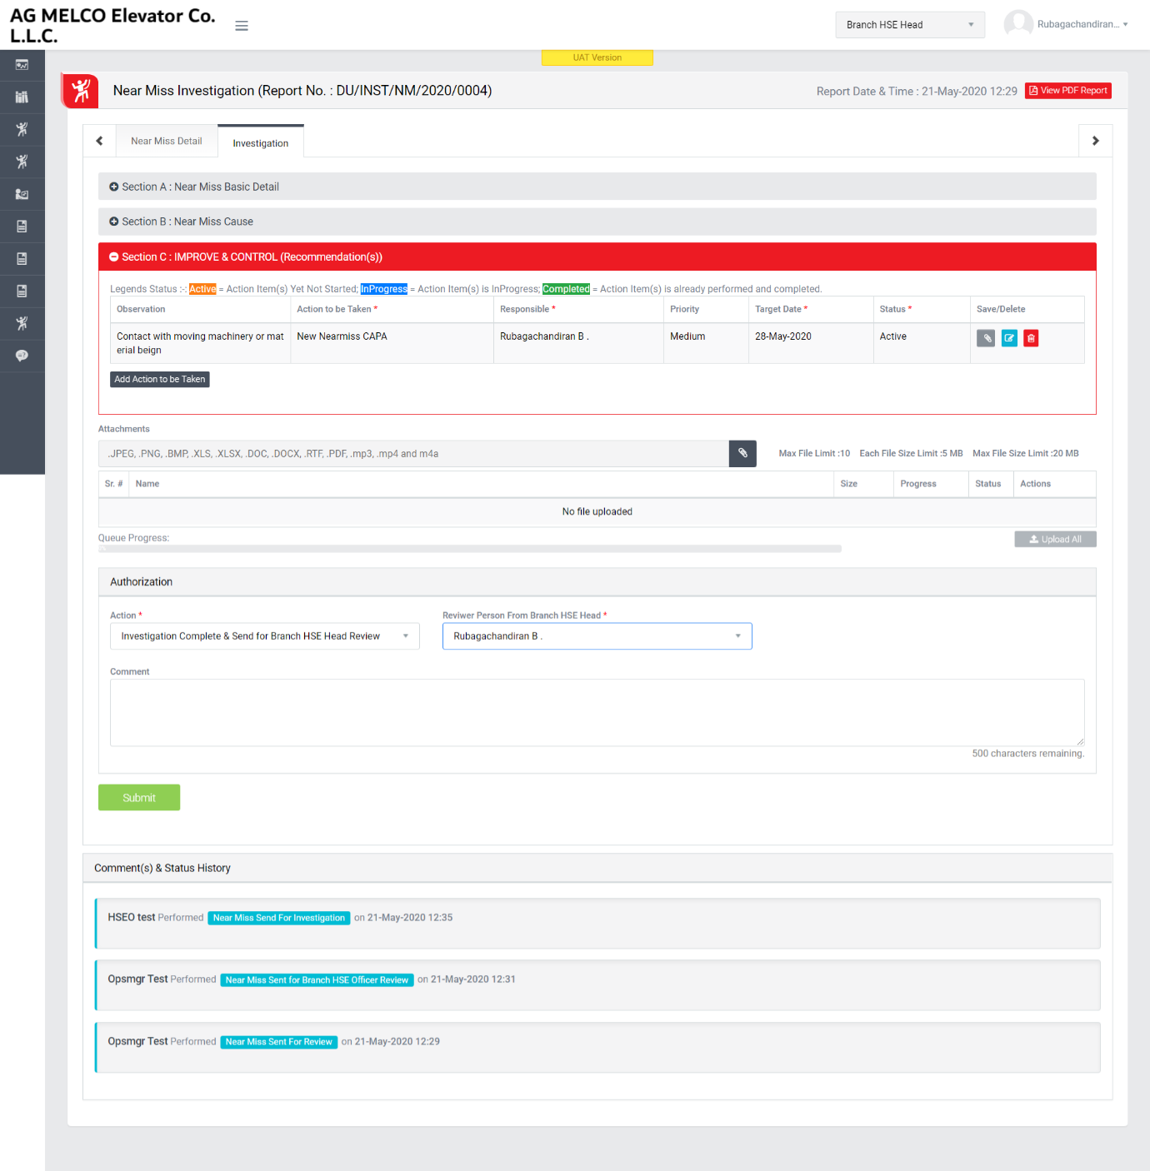Select the Investigation tab
The height and width of the screenshot is (1171, 1150).
click(x=260, y=143)
